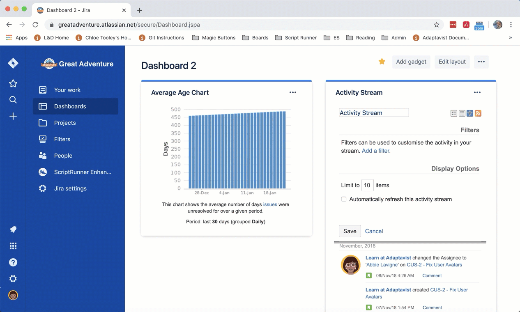The height and width of the screenshot is (312, 520).
Task: Open the settings gear at sidebar bottom
Action: pyautogui.click(x=13, y=279)
